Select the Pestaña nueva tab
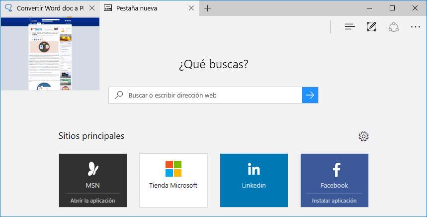Viewport: 427px width, 217px height. (144, 8)
